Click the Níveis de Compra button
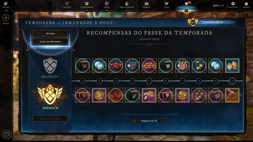 [50, 118]
